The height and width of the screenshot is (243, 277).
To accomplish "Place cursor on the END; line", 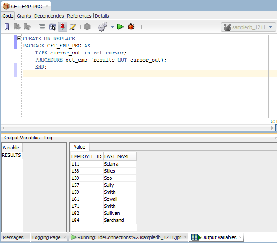I will (41, 67).
